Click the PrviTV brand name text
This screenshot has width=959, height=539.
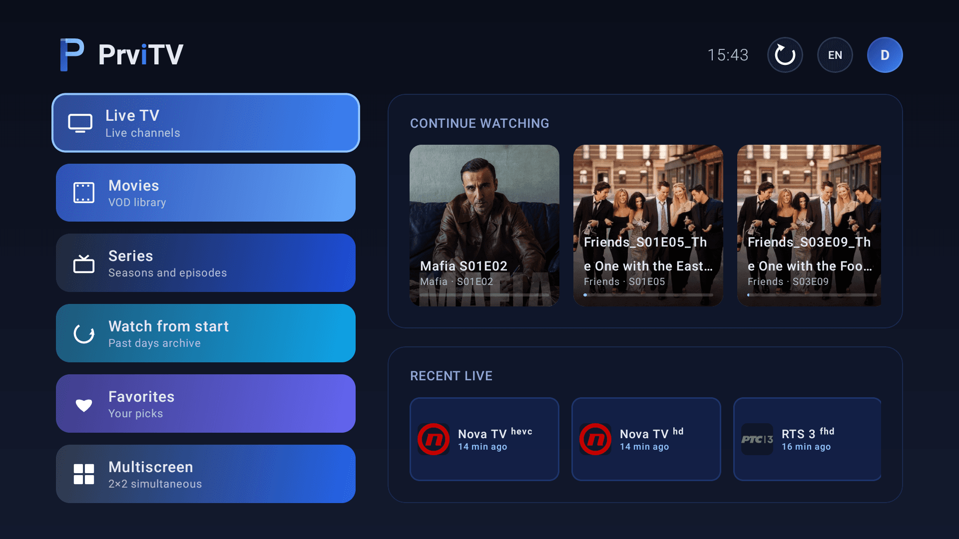pyautogui.click(x=141, y=55)
